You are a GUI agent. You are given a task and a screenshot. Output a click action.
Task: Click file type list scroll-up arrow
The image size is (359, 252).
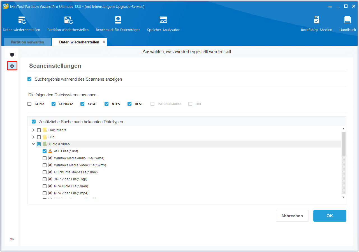[344, 129]
